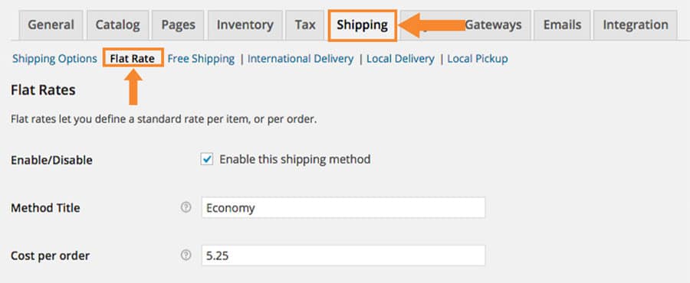This screenshot has width=690, height=283.
Task: Switch to the Gateways tab
Action: tap(493, 25)
